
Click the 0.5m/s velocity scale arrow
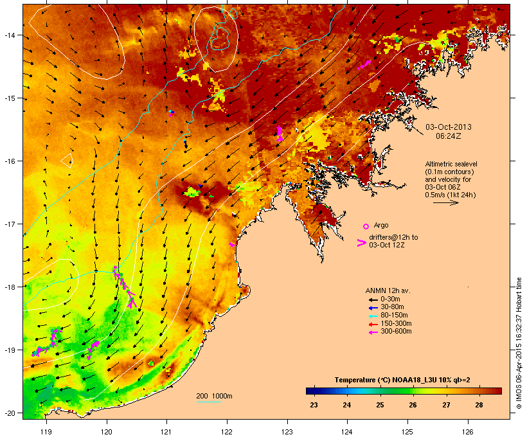[445, 202]
